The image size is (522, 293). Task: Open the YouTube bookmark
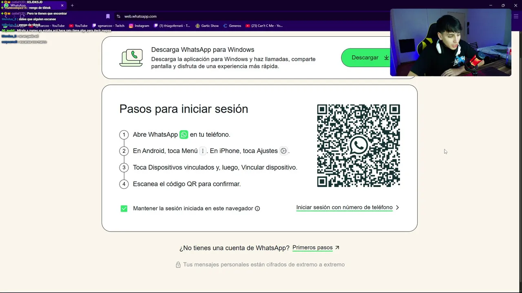(x=78, y=26)
